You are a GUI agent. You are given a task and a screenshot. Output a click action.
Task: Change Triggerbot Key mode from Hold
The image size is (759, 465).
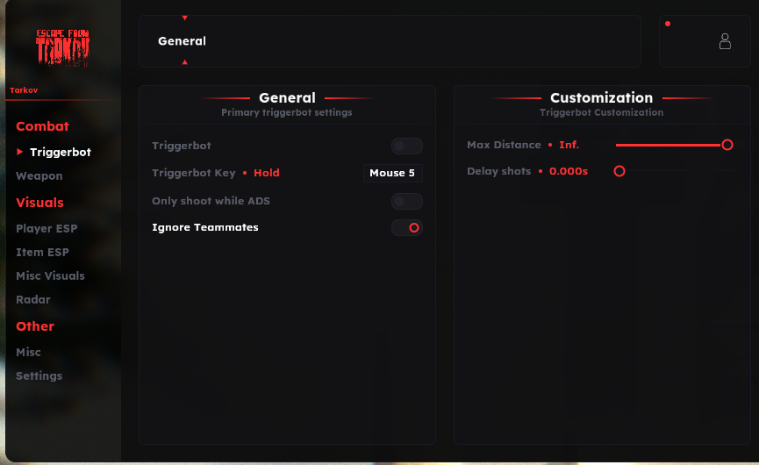point(266,173)
